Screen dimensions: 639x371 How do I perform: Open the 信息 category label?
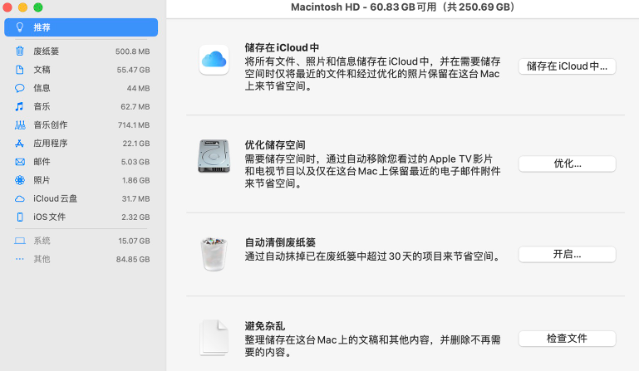pos(42,88)
